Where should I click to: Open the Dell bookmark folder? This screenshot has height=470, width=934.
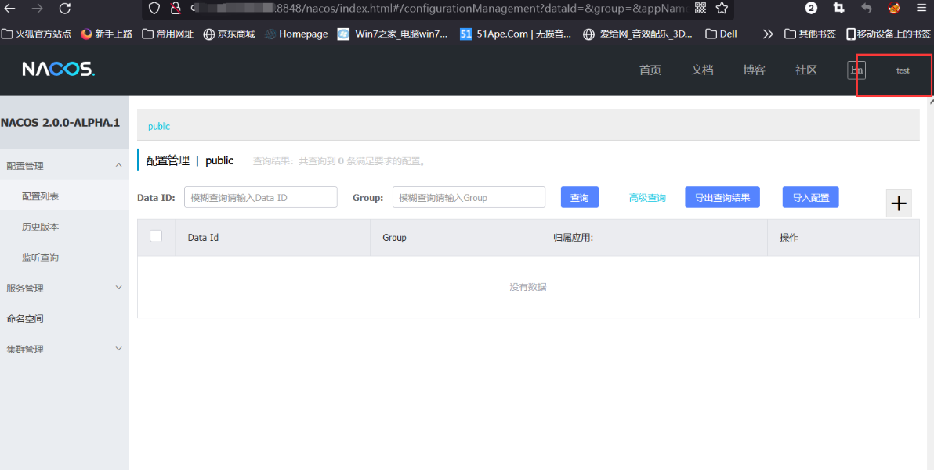click(722, 34)
